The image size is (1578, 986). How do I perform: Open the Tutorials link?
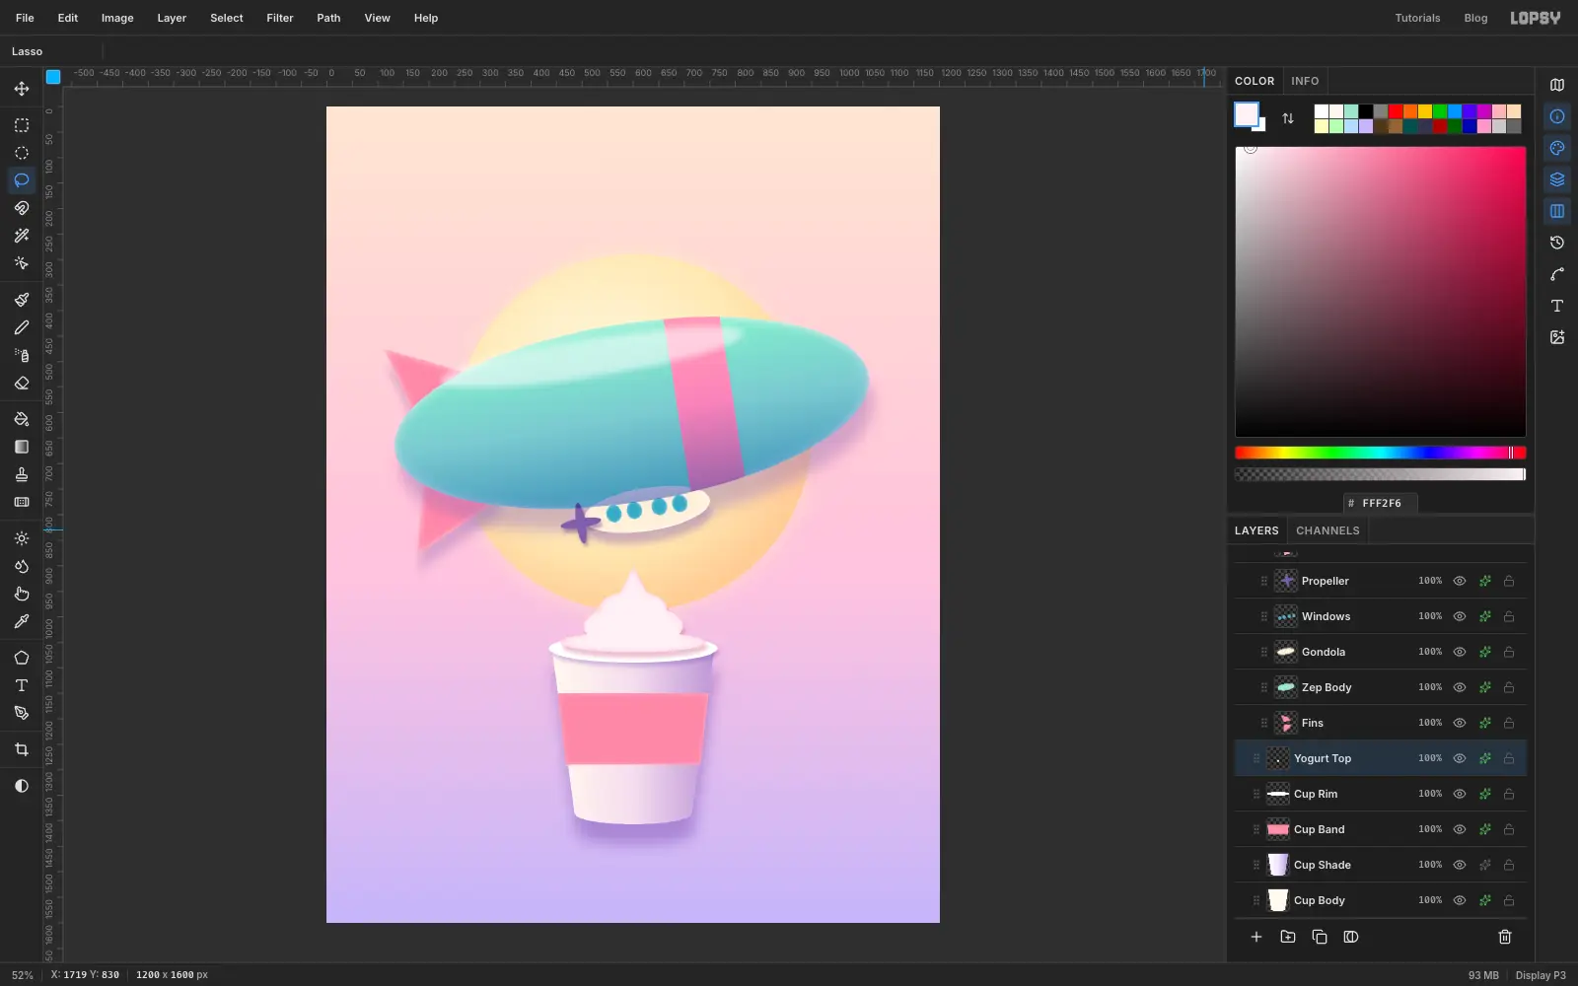point(1417,18)
